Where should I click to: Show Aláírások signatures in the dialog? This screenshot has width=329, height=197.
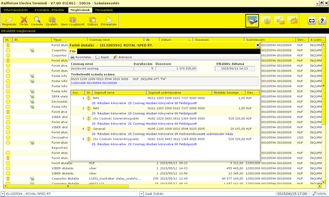pyautogui.click(x=122, y=57)
